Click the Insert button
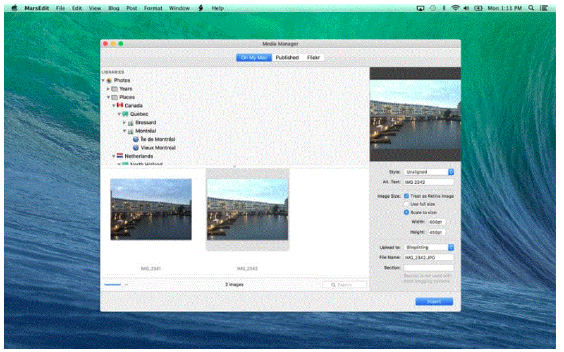This screenshot has height=352, width=564. (434, 301)
